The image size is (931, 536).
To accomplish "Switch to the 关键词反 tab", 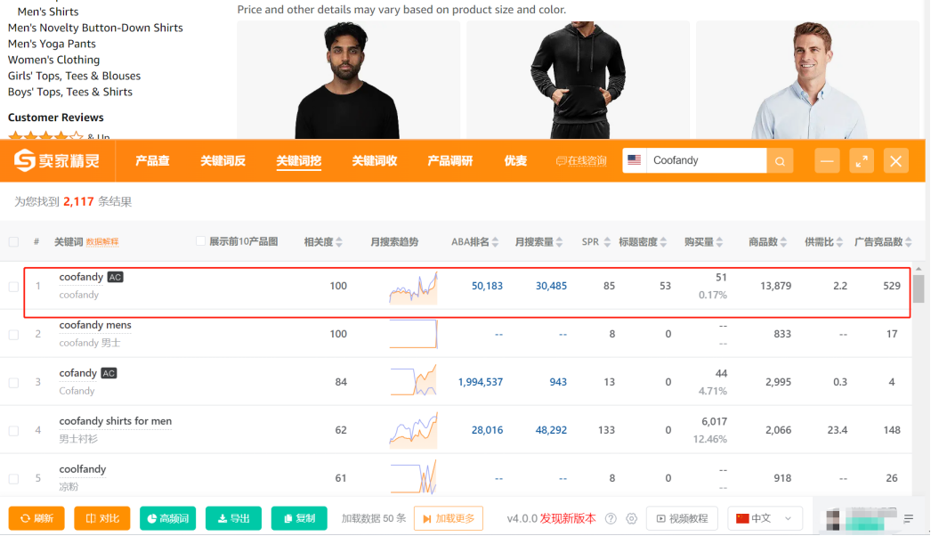I will [x=223, y=161].
